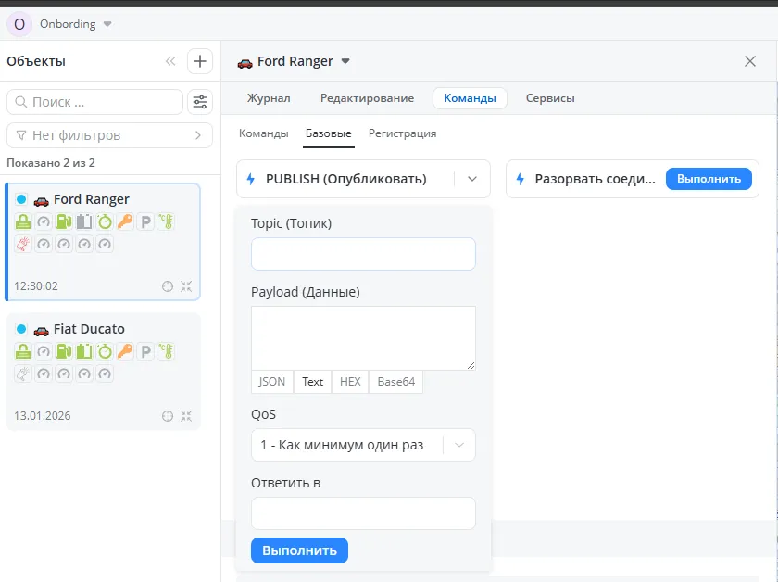Expand the PUBLISH command dropdown

(471, 179)
